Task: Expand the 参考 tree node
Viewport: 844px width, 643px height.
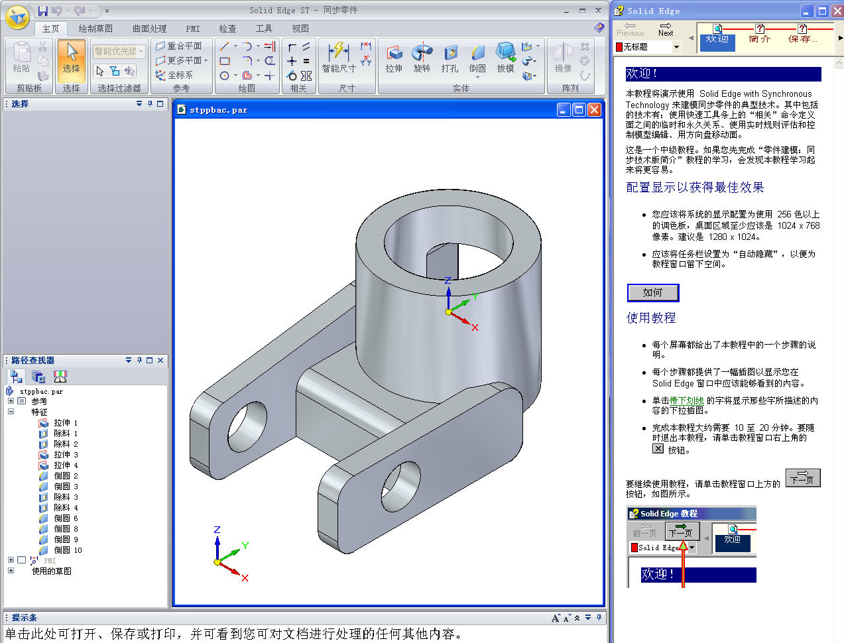Action: click(11, 401)
